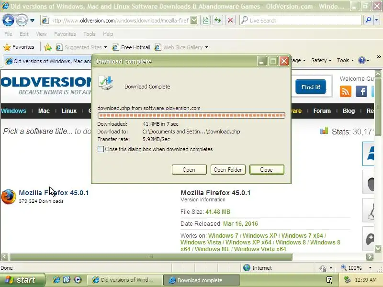
Task: Select the Old versions of Windows browser tab
Action: point(48,61)
